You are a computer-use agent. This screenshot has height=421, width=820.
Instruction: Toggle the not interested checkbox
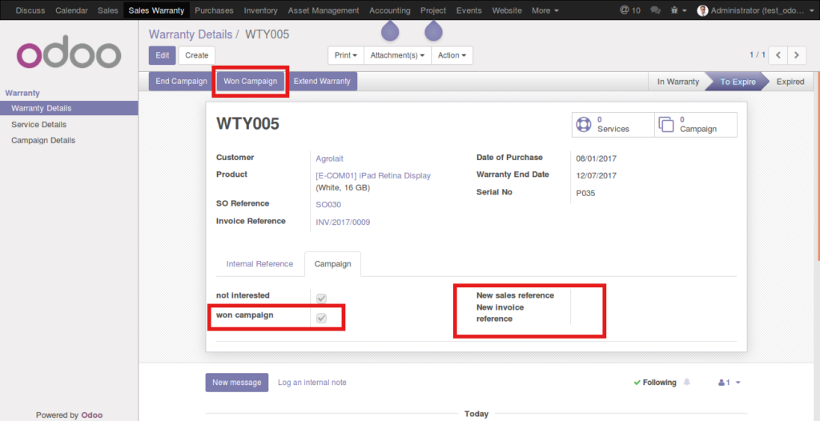coord(322,299)
